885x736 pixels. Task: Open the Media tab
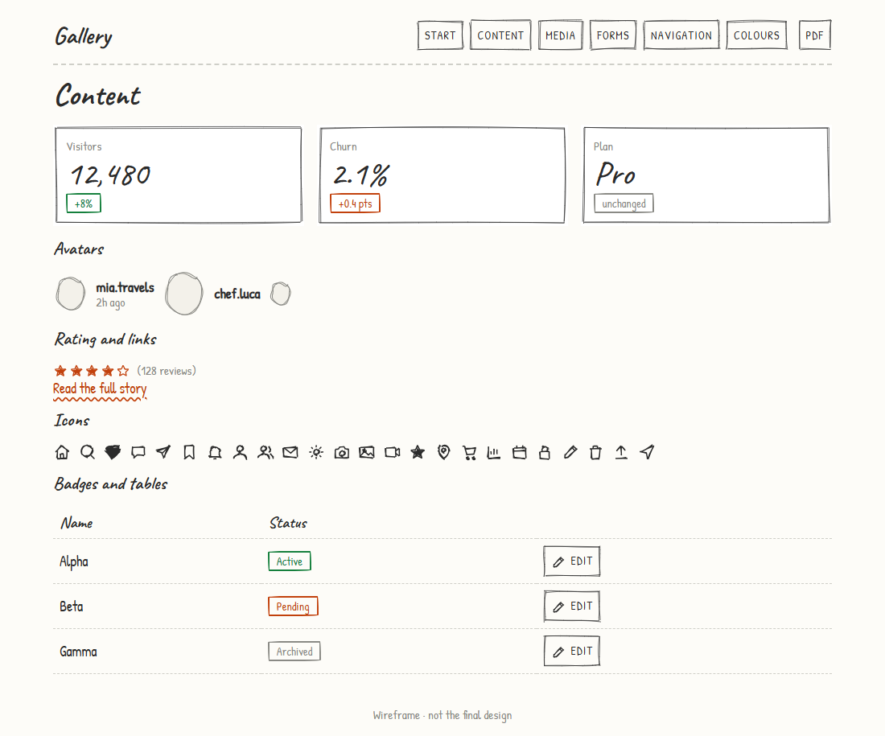(x=561, y=35)
